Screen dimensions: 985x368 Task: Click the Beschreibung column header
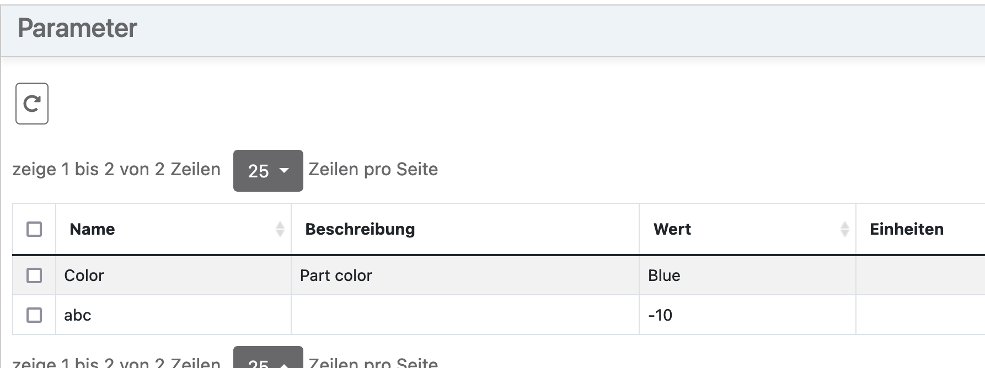click(360, 229)
